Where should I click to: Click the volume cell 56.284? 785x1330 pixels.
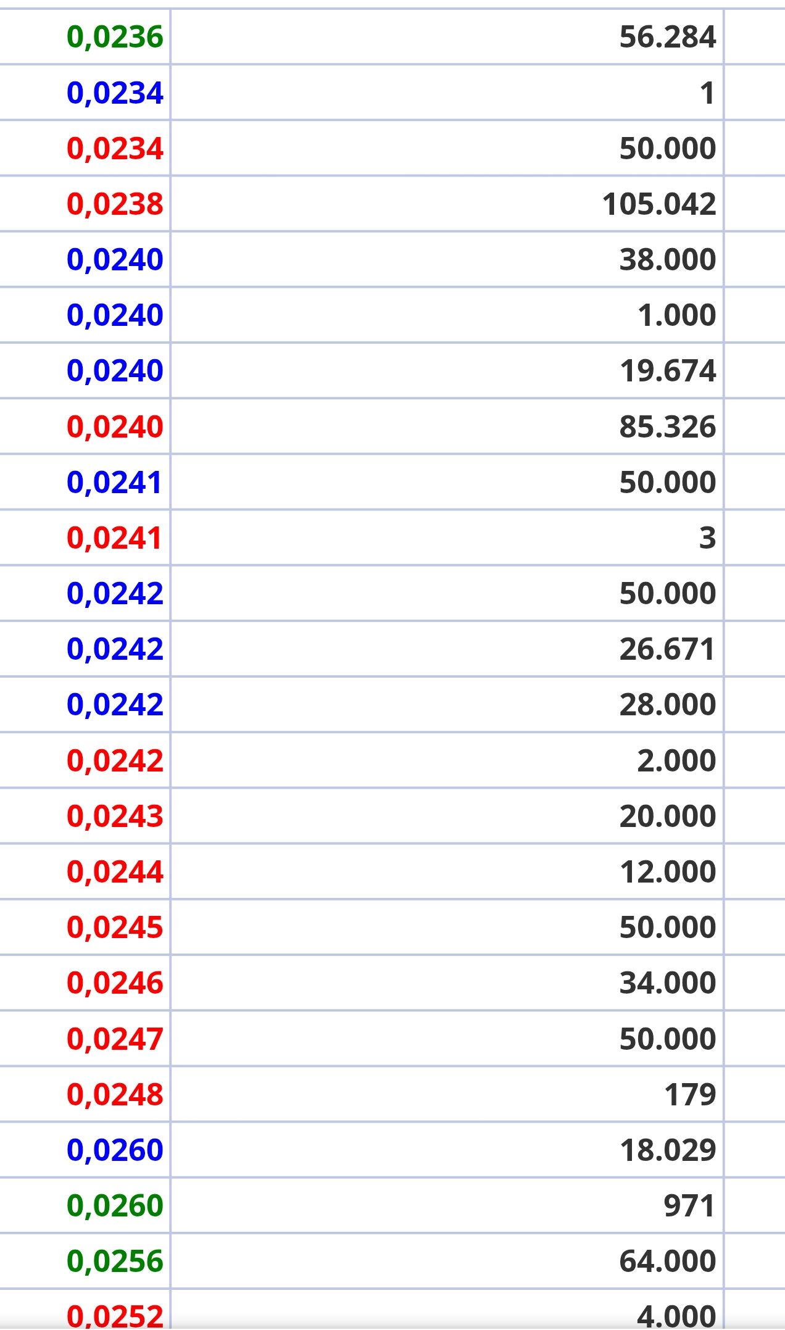tap(668, 37)
